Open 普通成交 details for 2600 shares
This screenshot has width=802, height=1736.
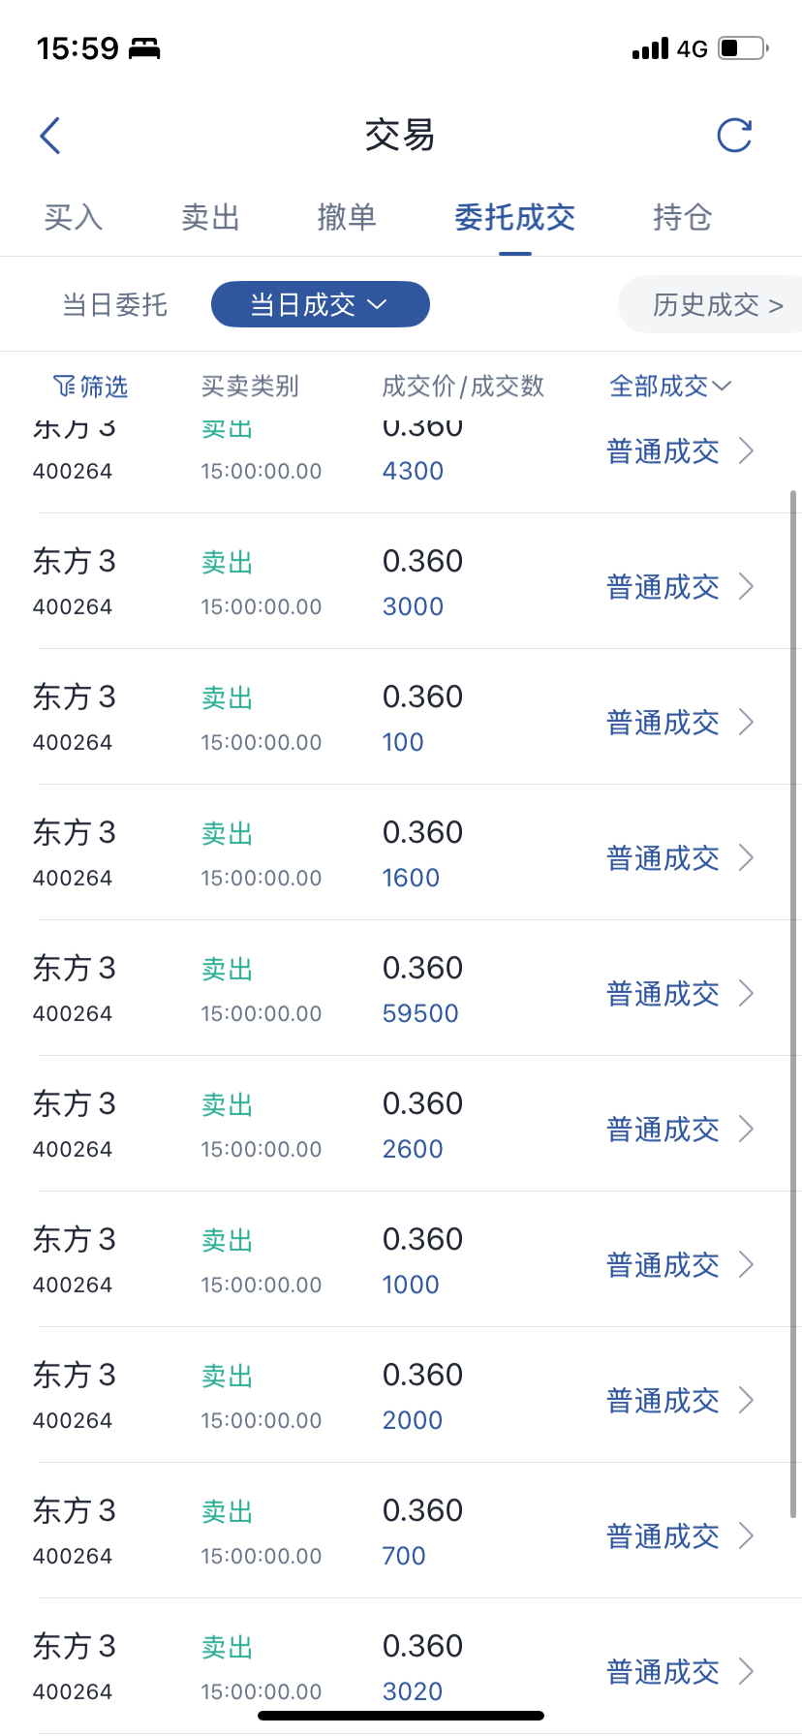(x=663, y=1130)
